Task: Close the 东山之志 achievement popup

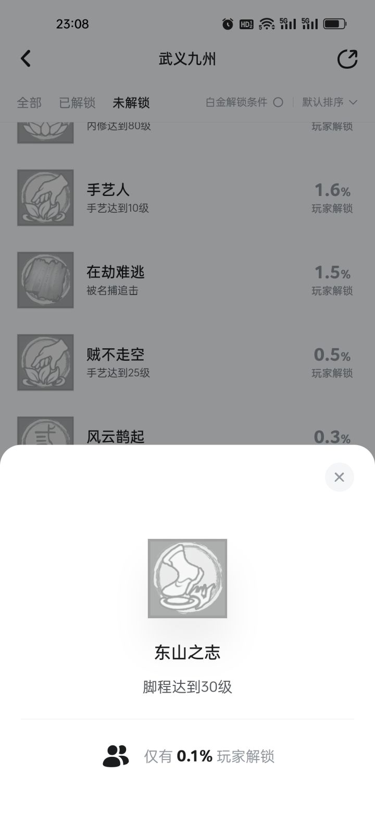Action: point(339,477)
